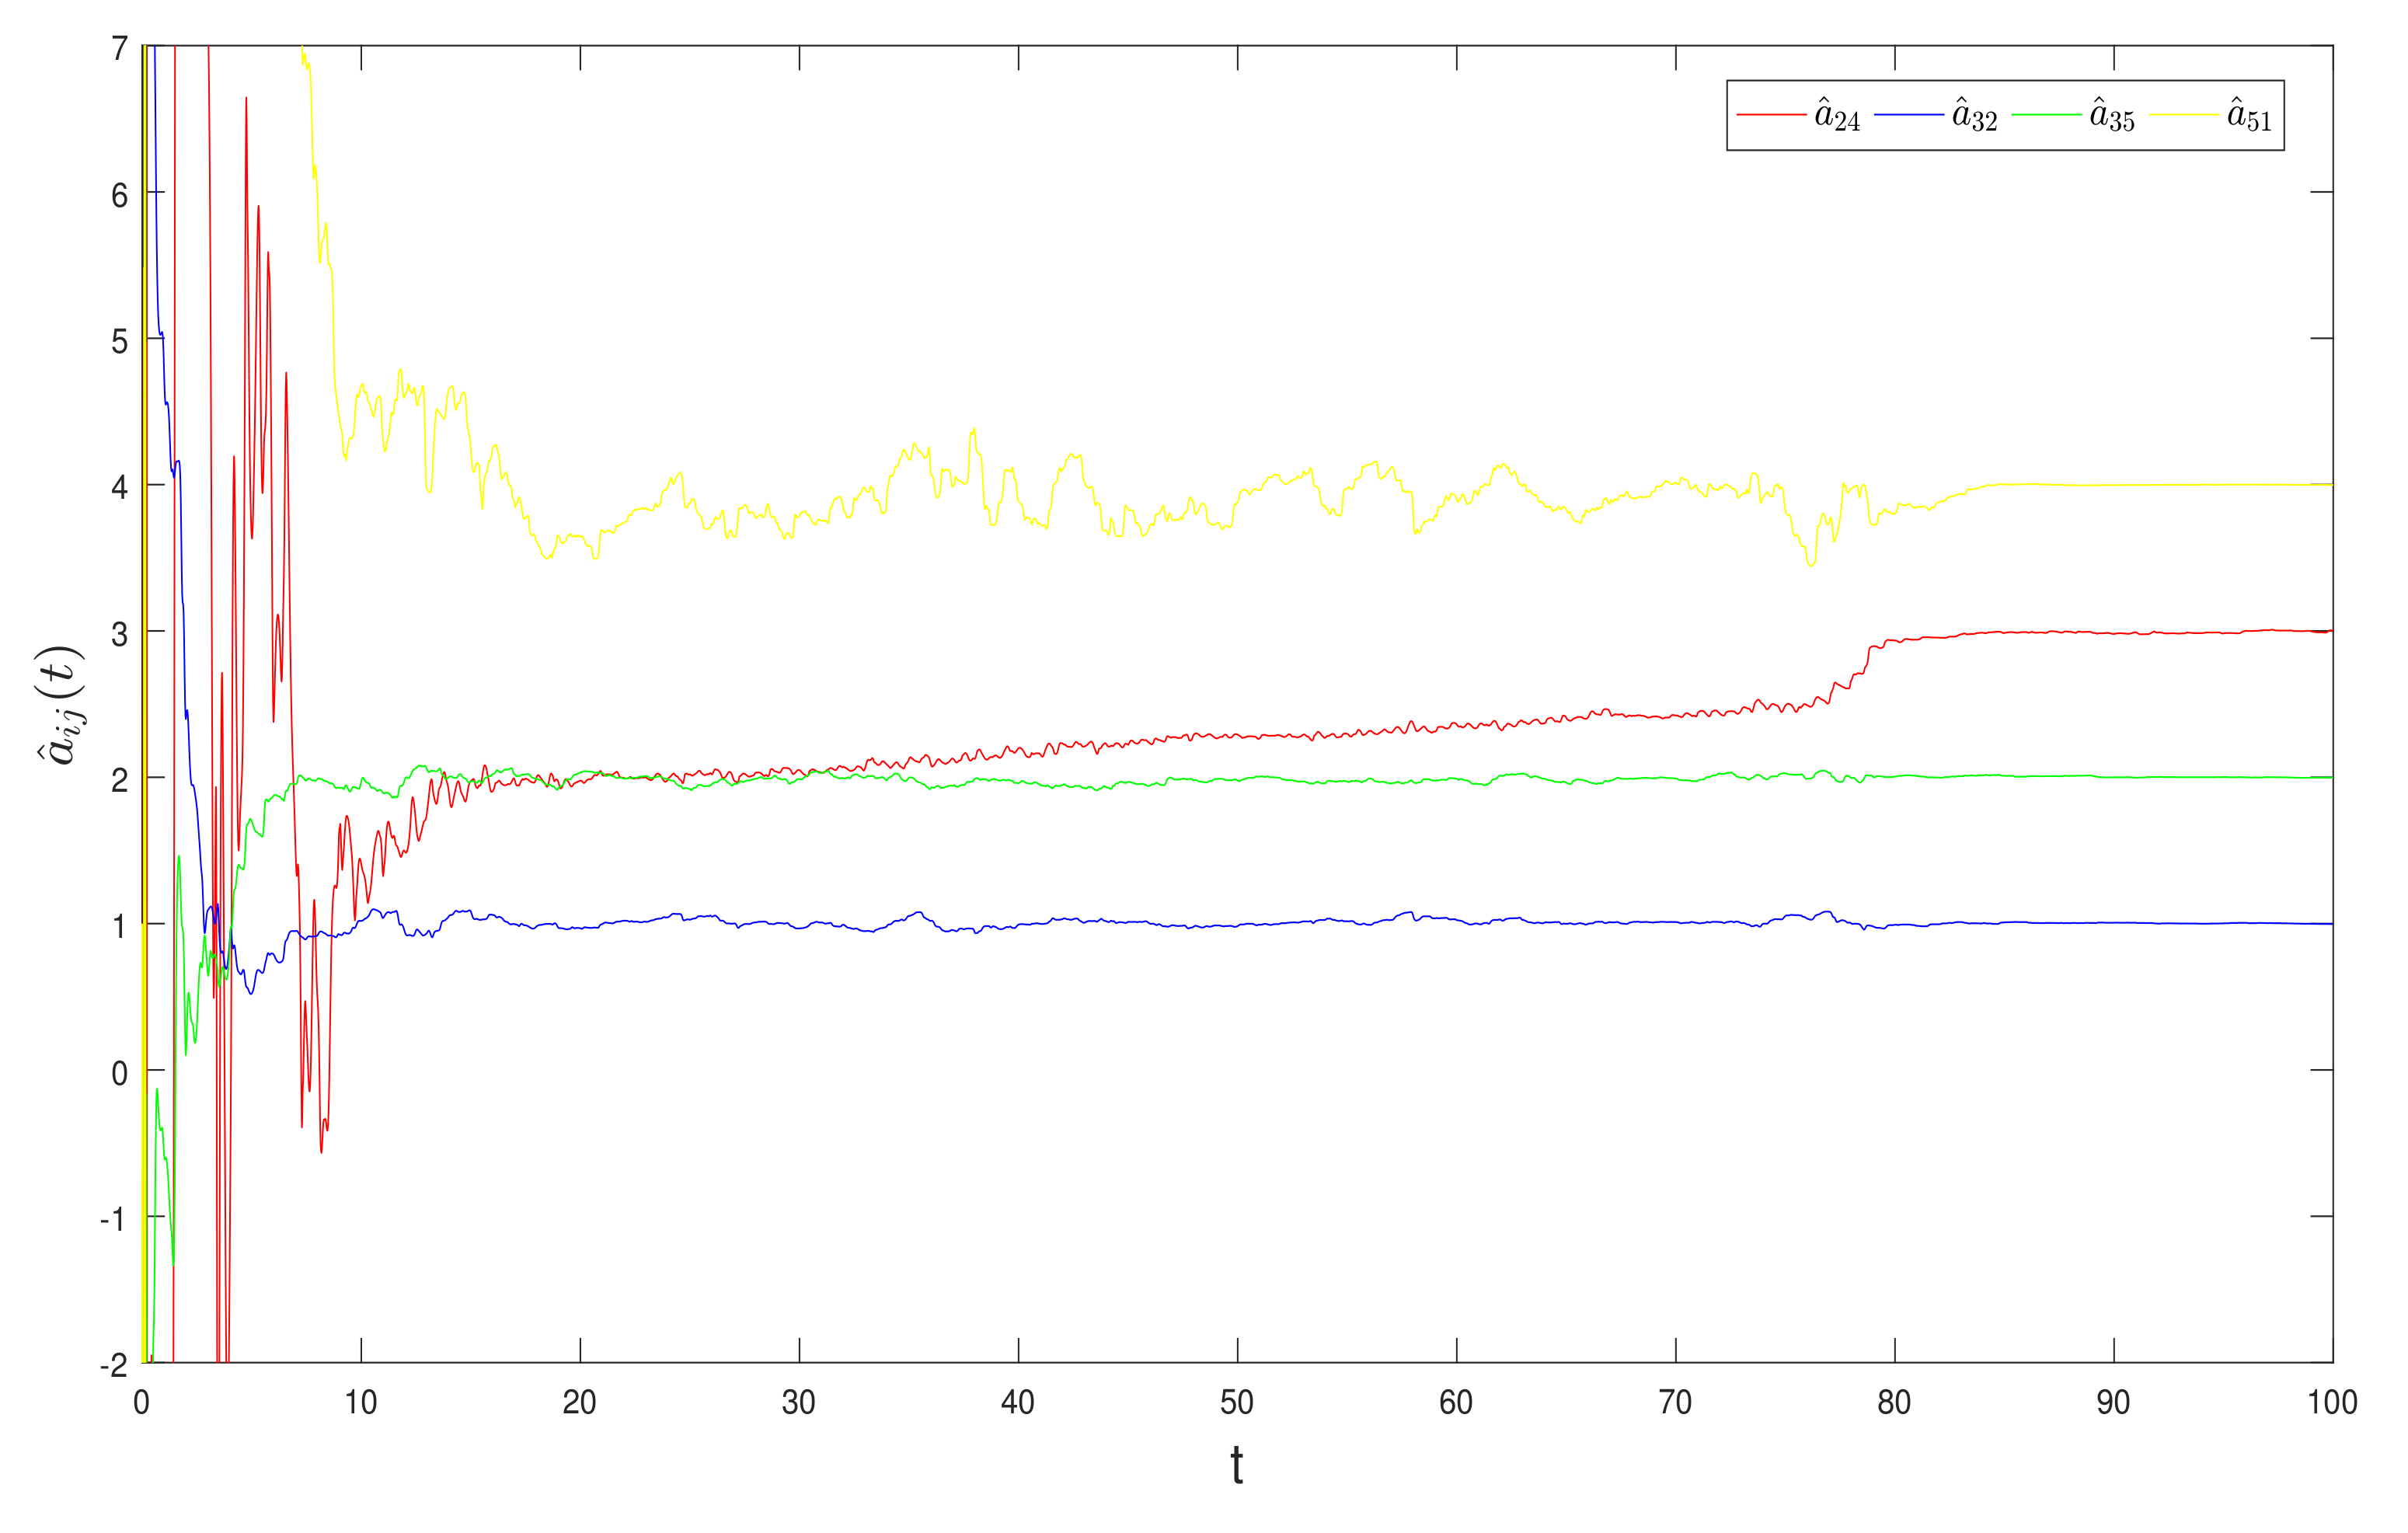
Task: Click the blue â32 legend line sample
Action: point(1908,116)
